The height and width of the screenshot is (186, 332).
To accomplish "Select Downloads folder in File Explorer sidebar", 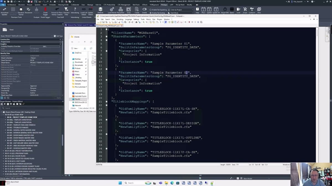I will pyautogui.click(x=78, y=62).
